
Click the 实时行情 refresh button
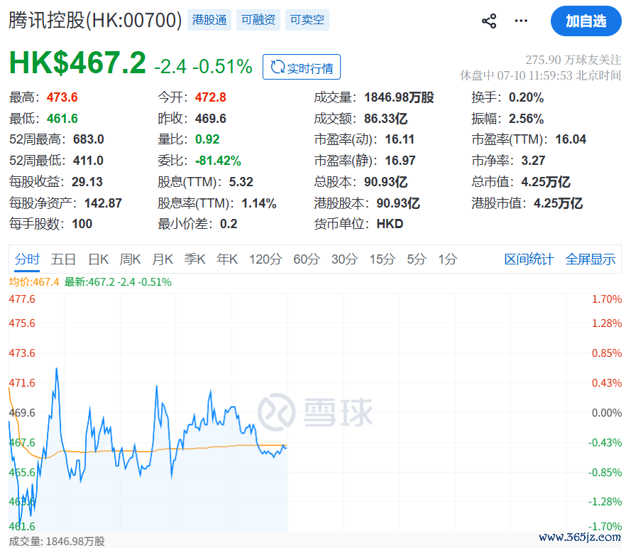302,67
